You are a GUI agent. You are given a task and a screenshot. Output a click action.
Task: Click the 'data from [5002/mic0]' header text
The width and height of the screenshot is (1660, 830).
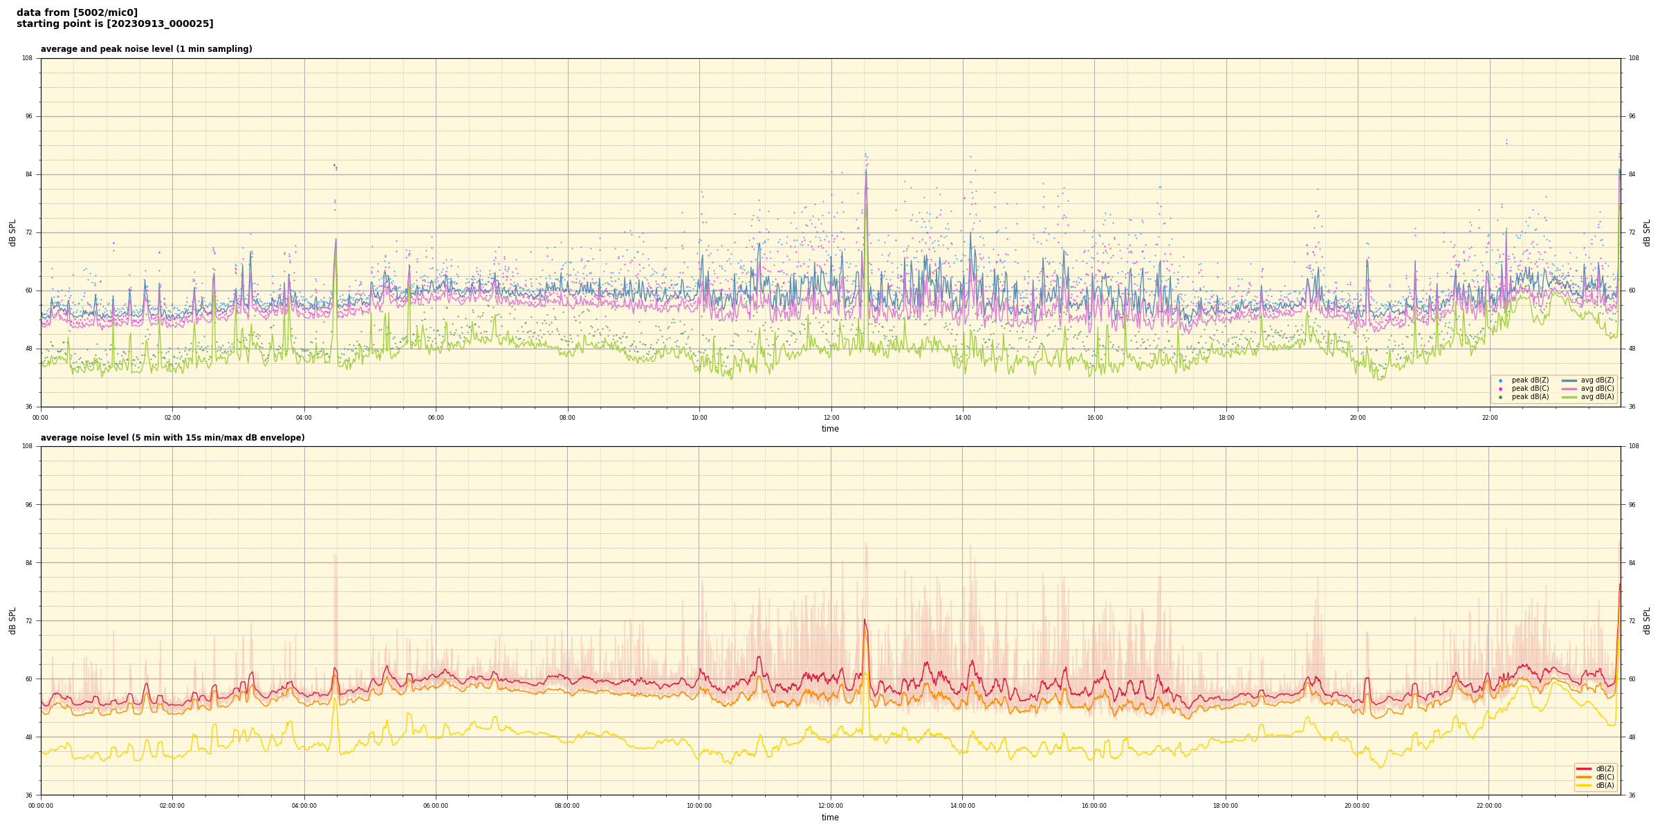tap(77, 12)
